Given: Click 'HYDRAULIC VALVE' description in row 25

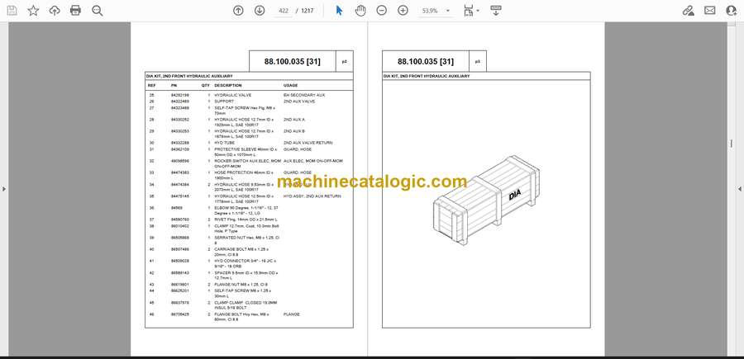Looking at the screenshot, I should tap(233, 95).
